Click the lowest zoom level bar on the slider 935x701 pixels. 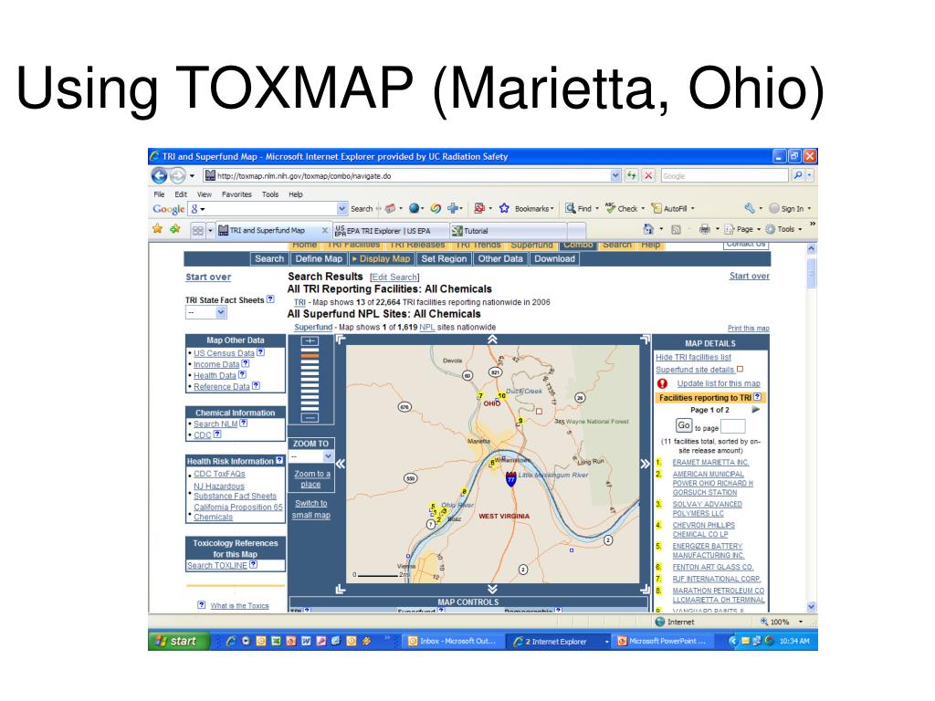tap(310, 407)
